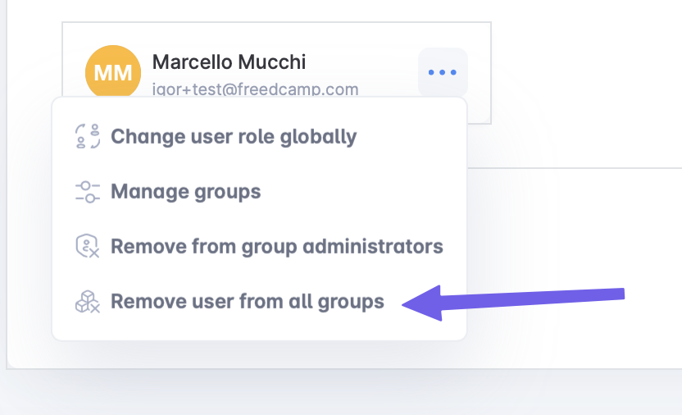Image resolution: width=682 pixels, height=415 pixels.
Task: Select "Remove from group administrators"
Action: point(276,246)
